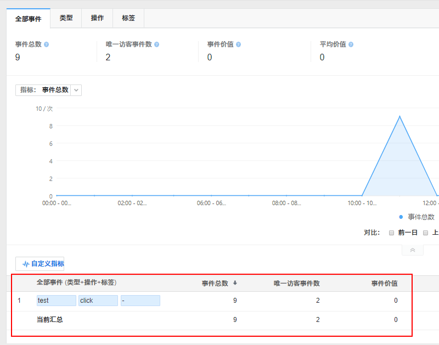Switch to the 操作 tab

(97, 18)
